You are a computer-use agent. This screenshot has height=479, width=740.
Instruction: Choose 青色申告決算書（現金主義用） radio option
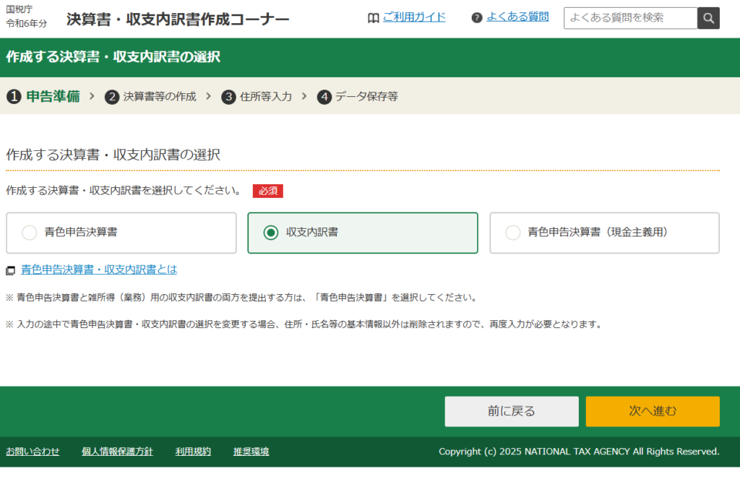[513, 233]
